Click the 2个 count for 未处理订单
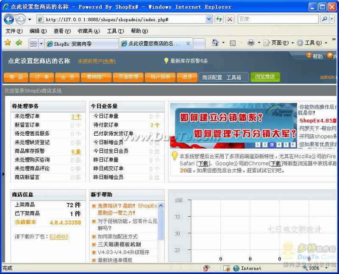339x274 pixels. [x=76, y=117]
